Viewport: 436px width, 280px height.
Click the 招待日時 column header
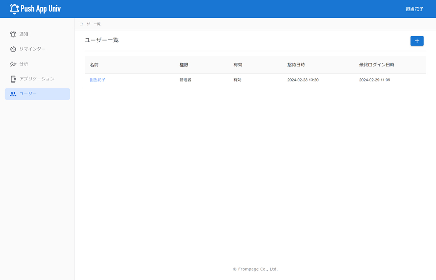[296, 65]
